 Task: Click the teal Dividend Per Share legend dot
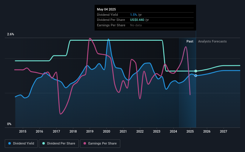coord(44,143)
